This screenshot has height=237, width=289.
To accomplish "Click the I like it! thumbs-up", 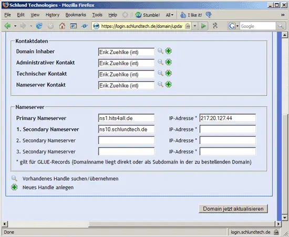I will pos(191,15).
